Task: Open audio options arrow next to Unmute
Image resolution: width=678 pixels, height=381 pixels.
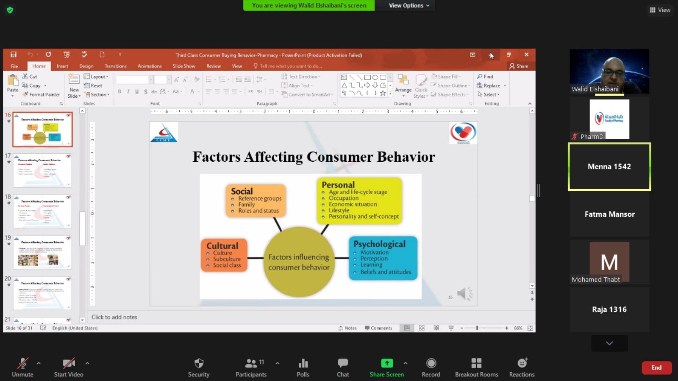Action: [39, 363]
